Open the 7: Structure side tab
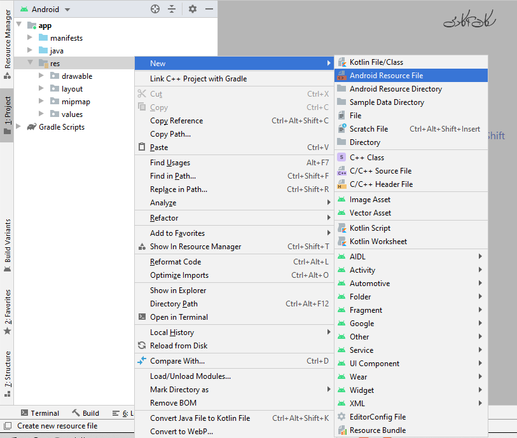This screenshot has height=438, width=517. click(x=7, y=373)
